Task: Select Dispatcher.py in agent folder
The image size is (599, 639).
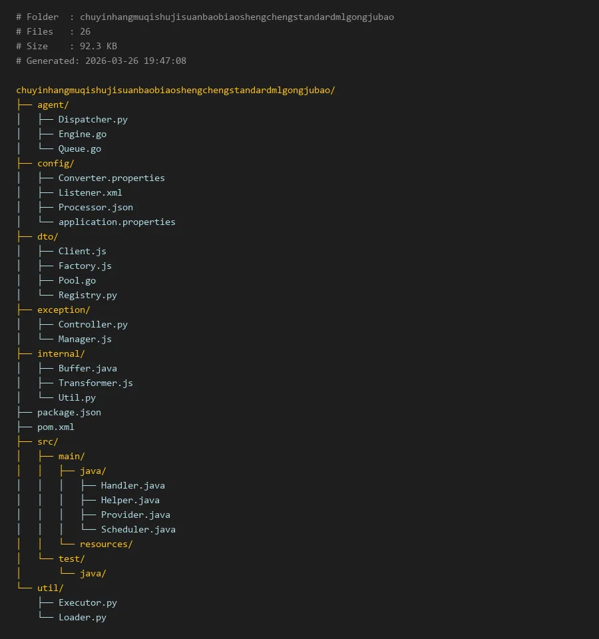Action: [93, 119]
